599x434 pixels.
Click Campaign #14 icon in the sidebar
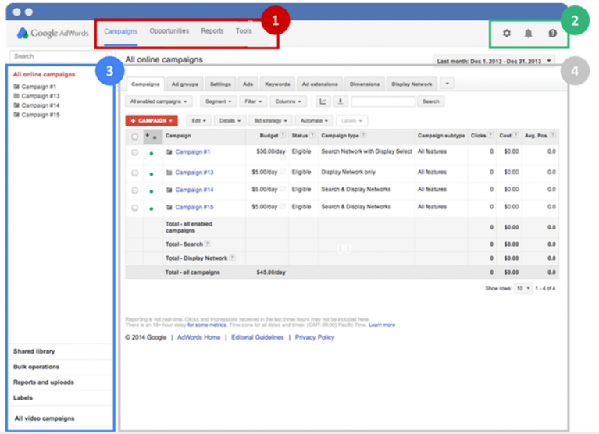(16, 105)
